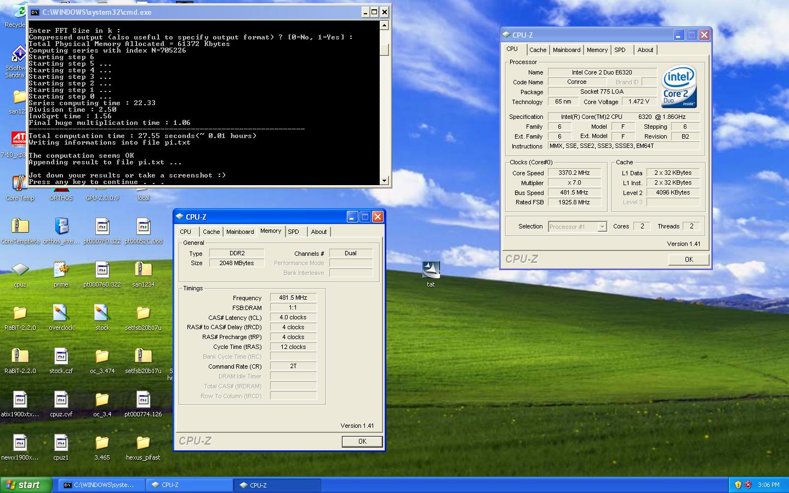Click the Level 2 cache value 4096 KBytes
Screen dimensions: 789x493
pos(673,192)
